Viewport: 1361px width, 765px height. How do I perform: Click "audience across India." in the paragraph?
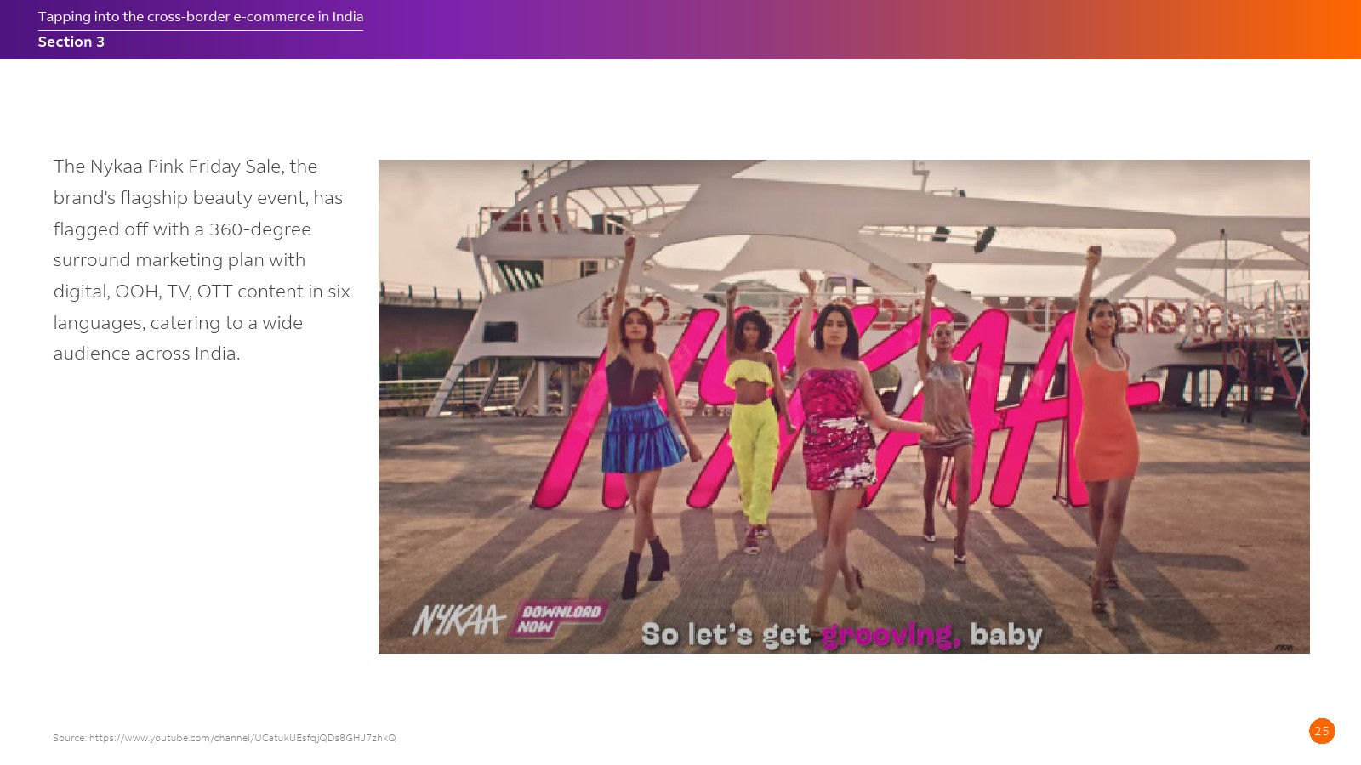146,354
